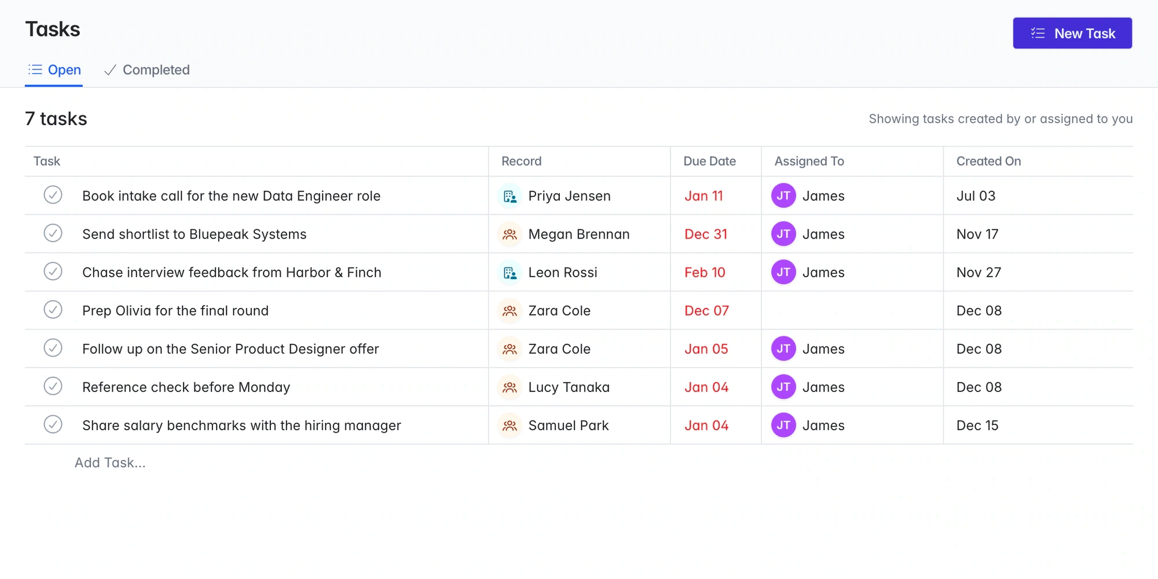Click the empty Assigned To cell for Prep Olivia
Image resolution: width=1158 pixels, height=579 pixels.
[852, 310]
